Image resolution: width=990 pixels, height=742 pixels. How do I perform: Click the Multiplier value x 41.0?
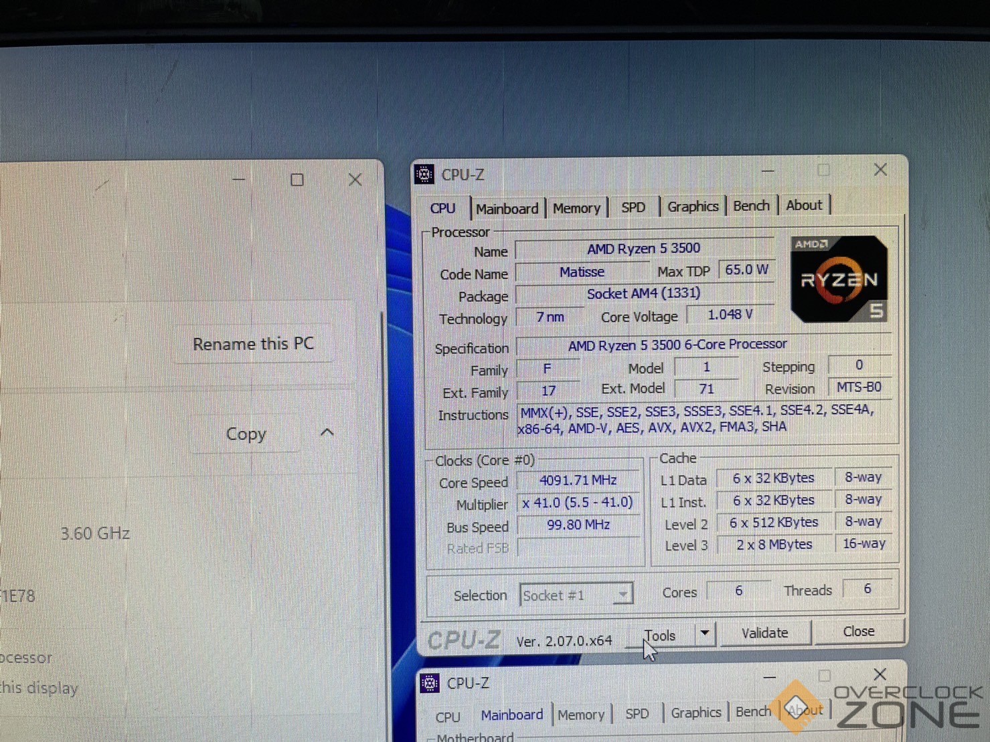[x=578, y=502]
